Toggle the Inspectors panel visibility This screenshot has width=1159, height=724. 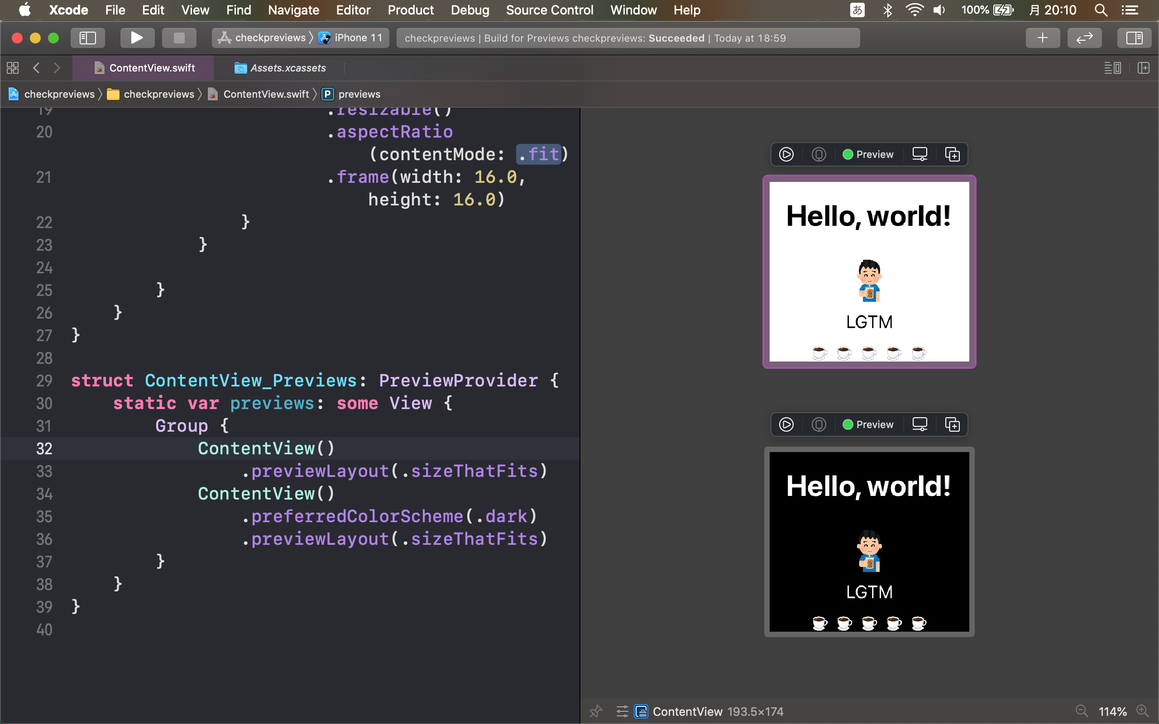pyautogui.click(x=1134, y=38)
